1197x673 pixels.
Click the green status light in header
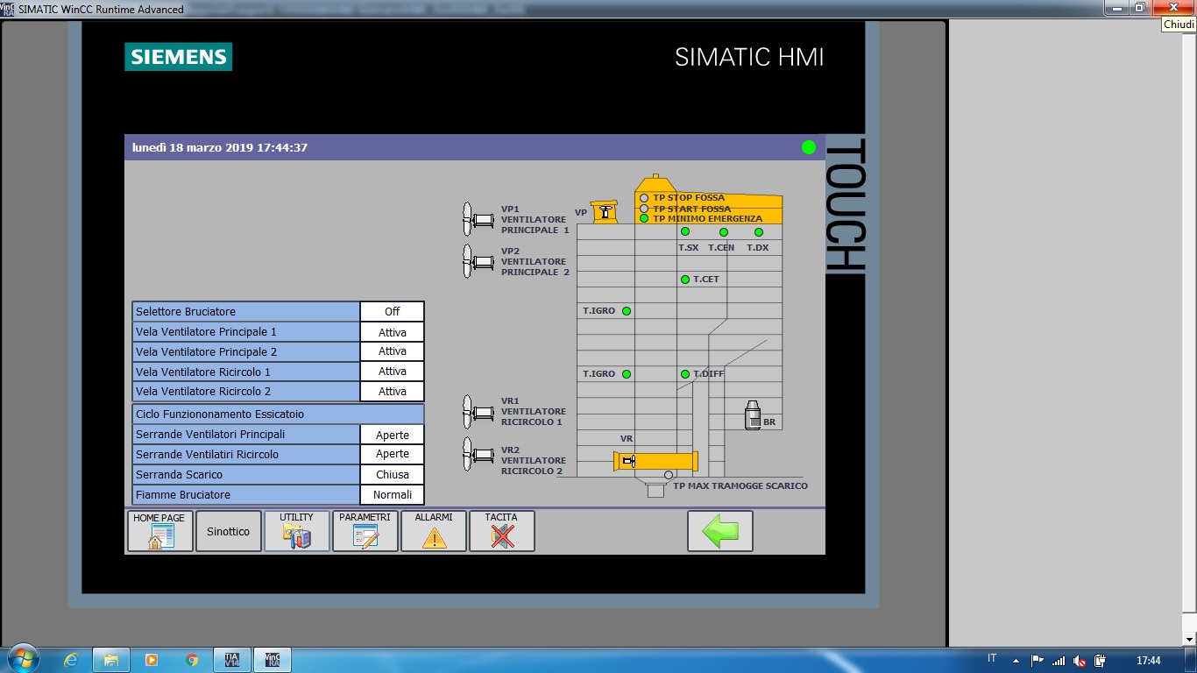[809, 147]
